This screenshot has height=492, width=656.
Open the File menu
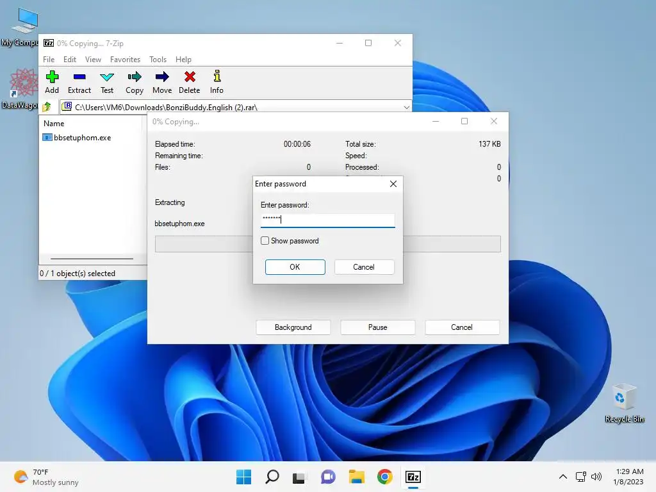click(x=49, y=60)
